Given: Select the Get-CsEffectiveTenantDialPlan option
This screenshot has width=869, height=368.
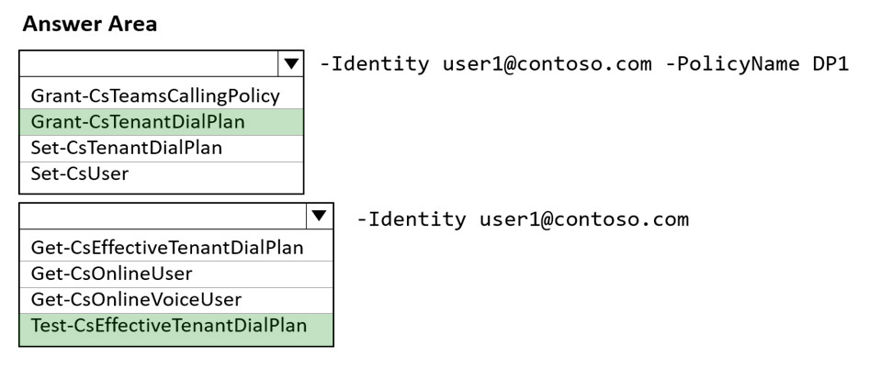Looking at the screenshot, I should point(176,248).
